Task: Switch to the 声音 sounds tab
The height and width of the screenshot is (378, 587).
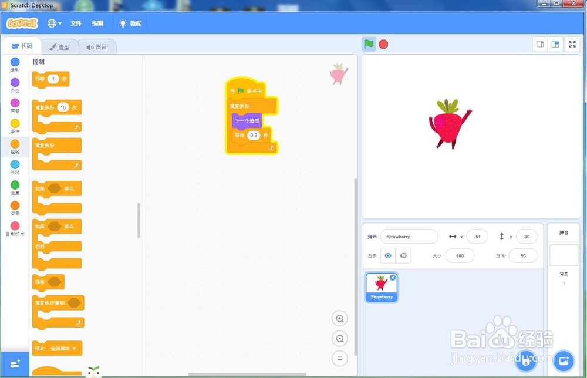Action: point(97,47)
